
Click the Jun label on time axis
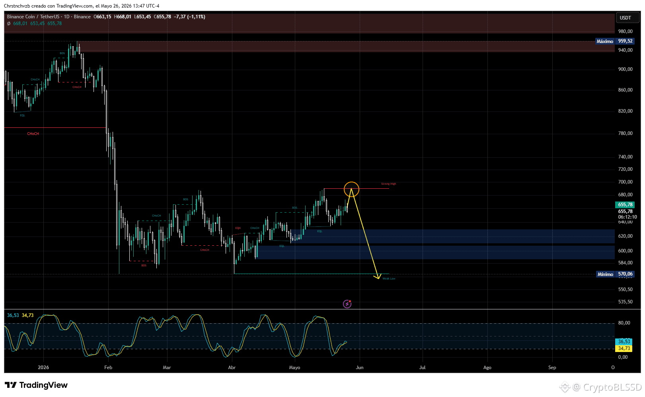point(360,368)
